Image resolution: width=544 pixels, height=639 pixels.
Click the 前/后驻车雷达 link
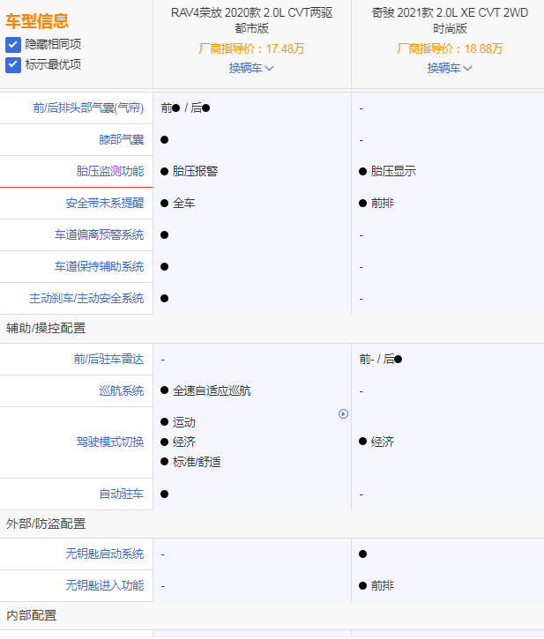pyautogui.click(x=108, y=360)
